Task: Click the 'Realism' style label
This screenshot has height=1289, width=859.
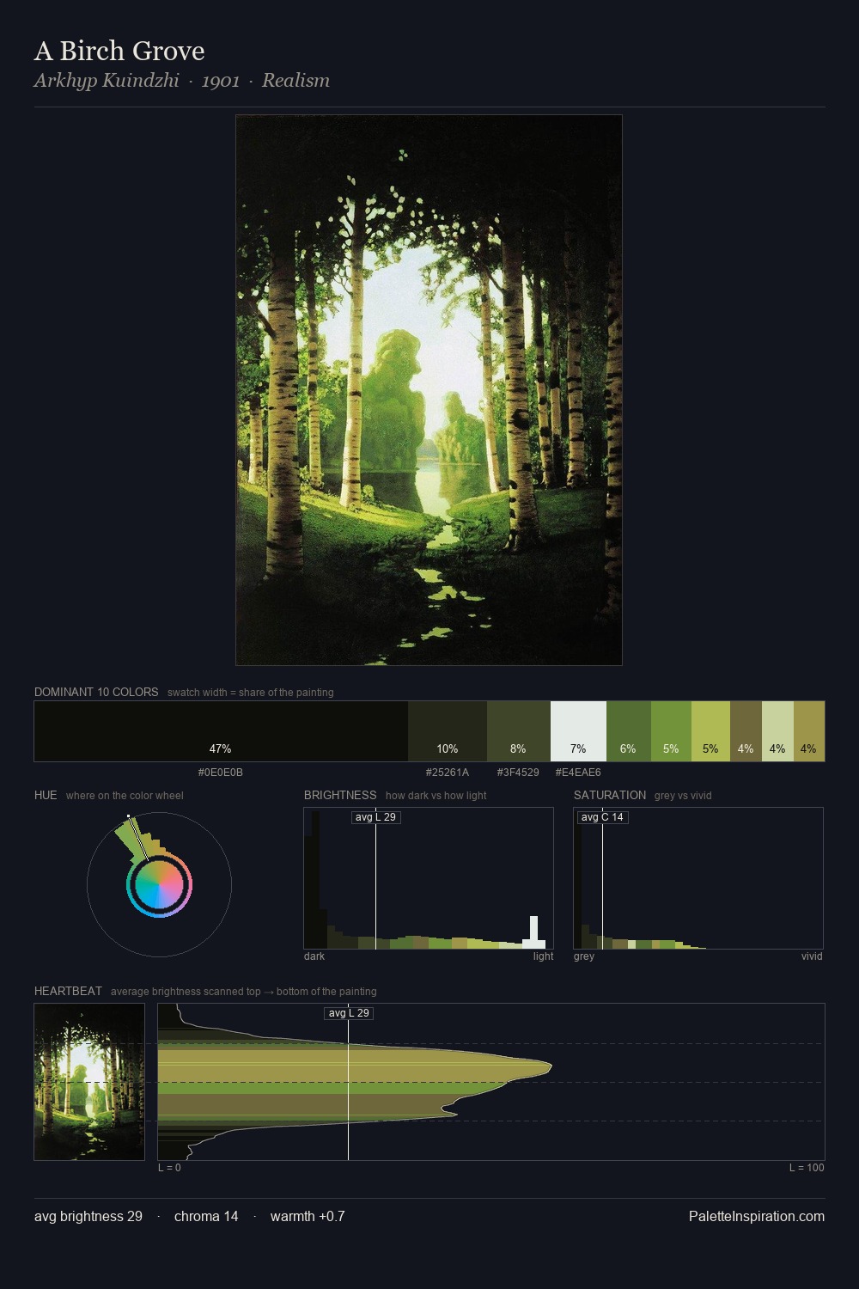Action: coord(295,80)
